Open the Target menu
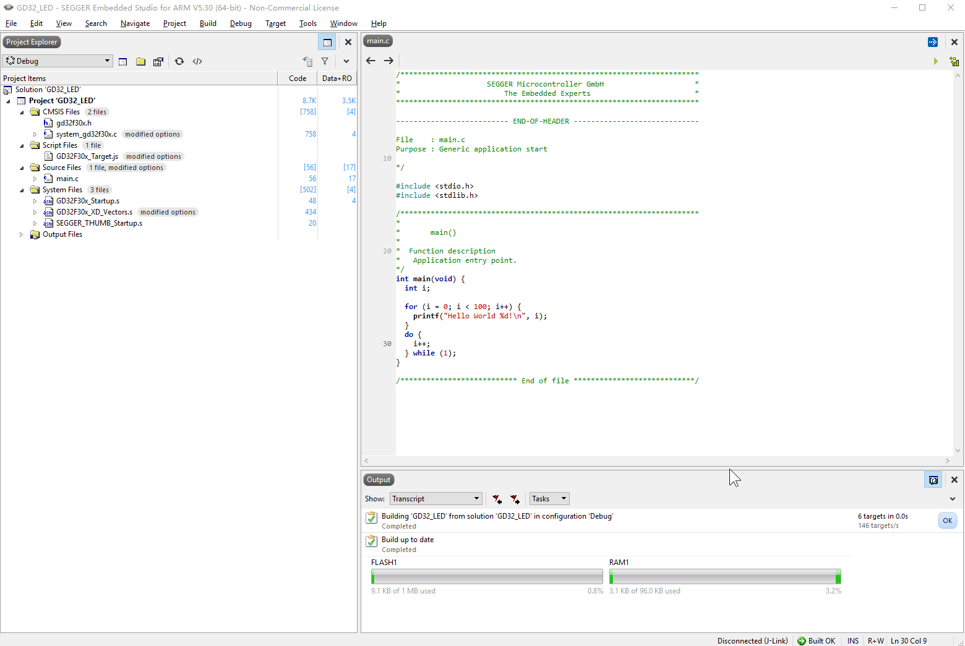The image size is (965, 646). tap(275, 23)
